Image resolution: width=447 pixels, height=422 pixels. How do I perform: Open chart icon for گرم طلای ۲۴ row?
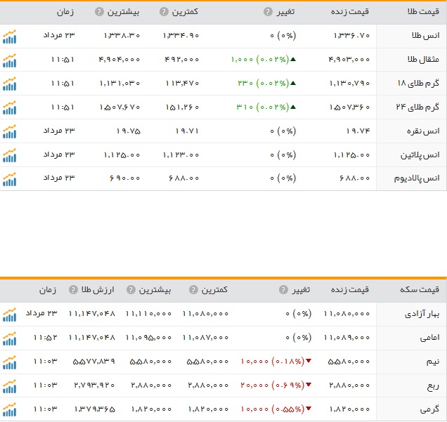pyautogui.click(x=9, y=107)
